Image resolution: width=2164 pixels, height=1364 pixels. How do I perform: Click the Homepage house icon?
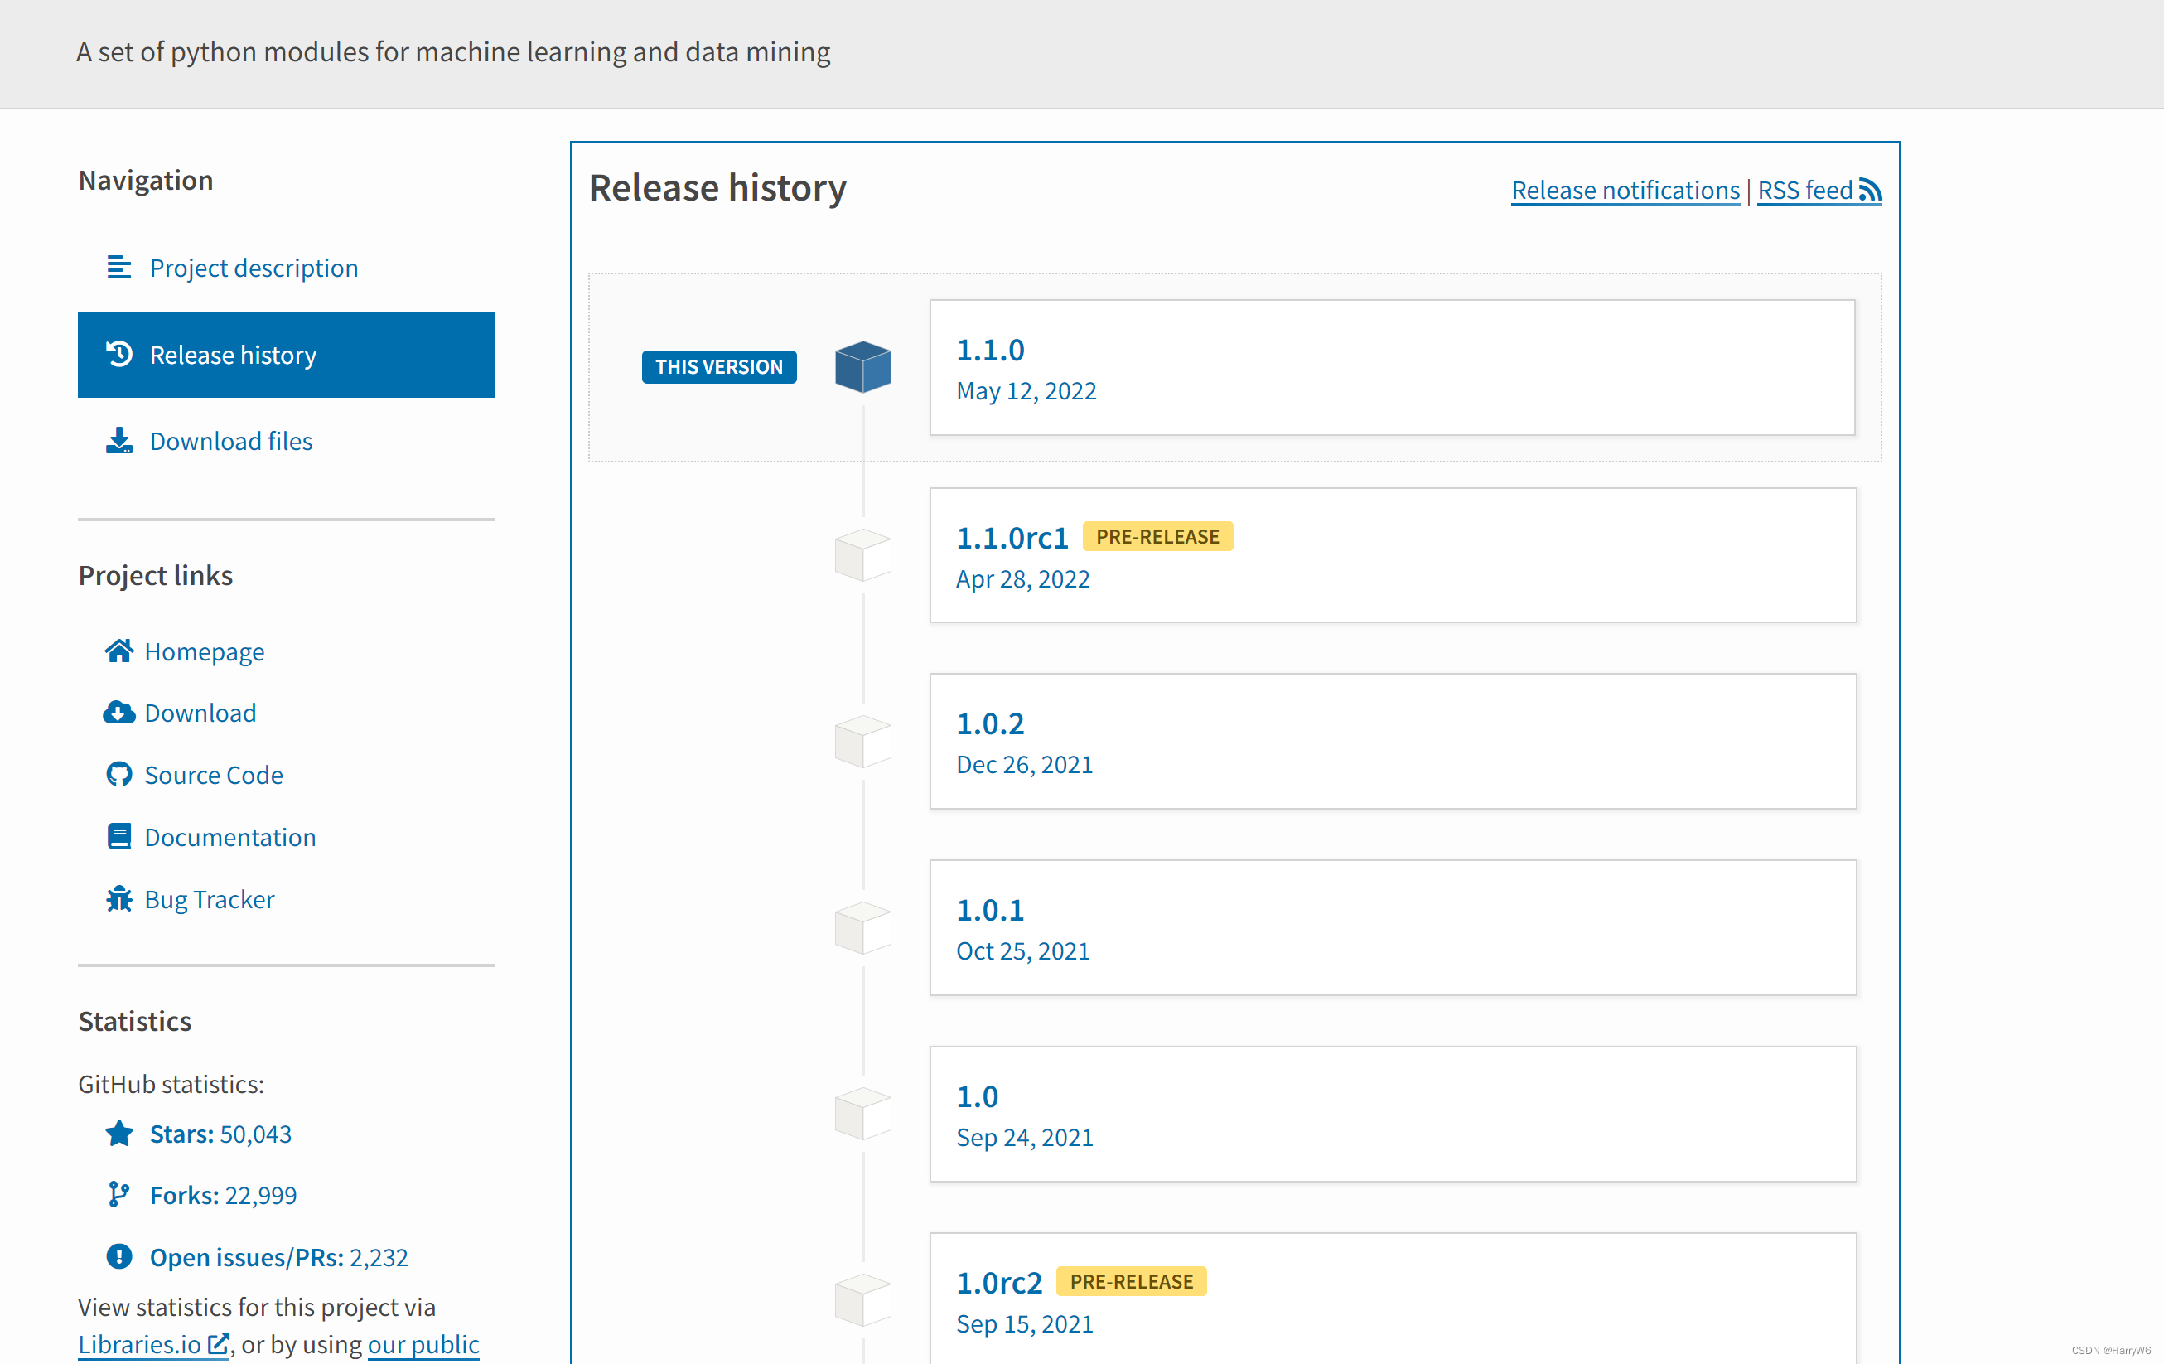coord(118,650)
